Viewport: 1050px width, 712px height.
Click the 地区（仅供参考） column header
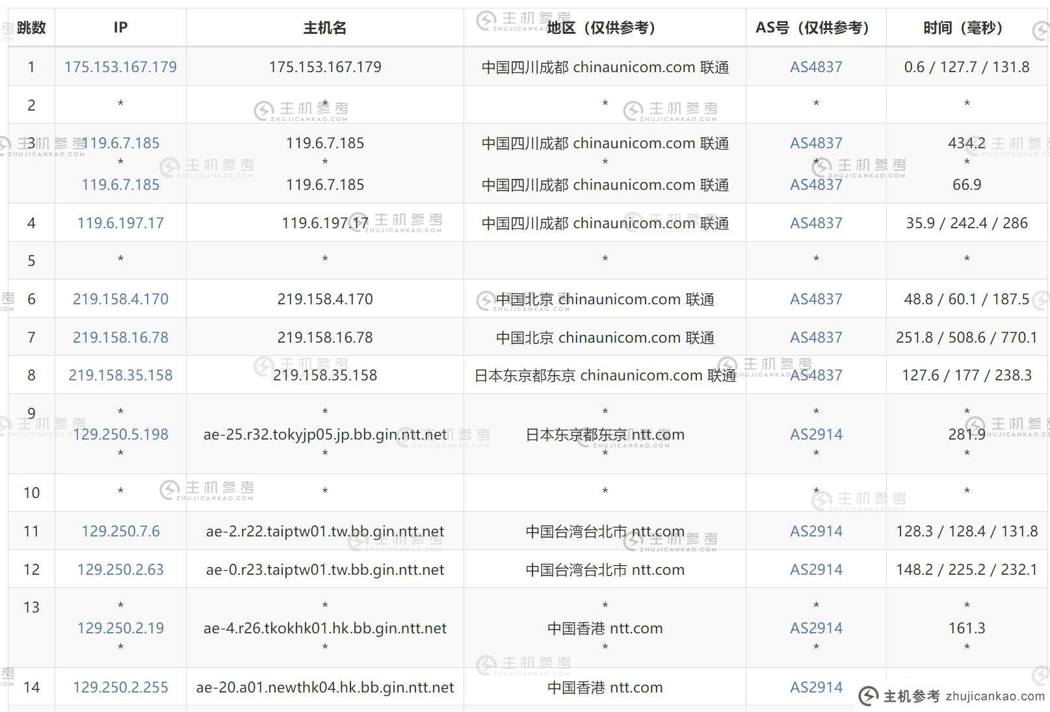coord(605,28)
